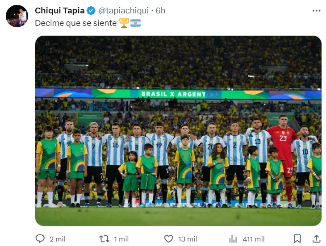Click the 2 mil replies count

57,239
